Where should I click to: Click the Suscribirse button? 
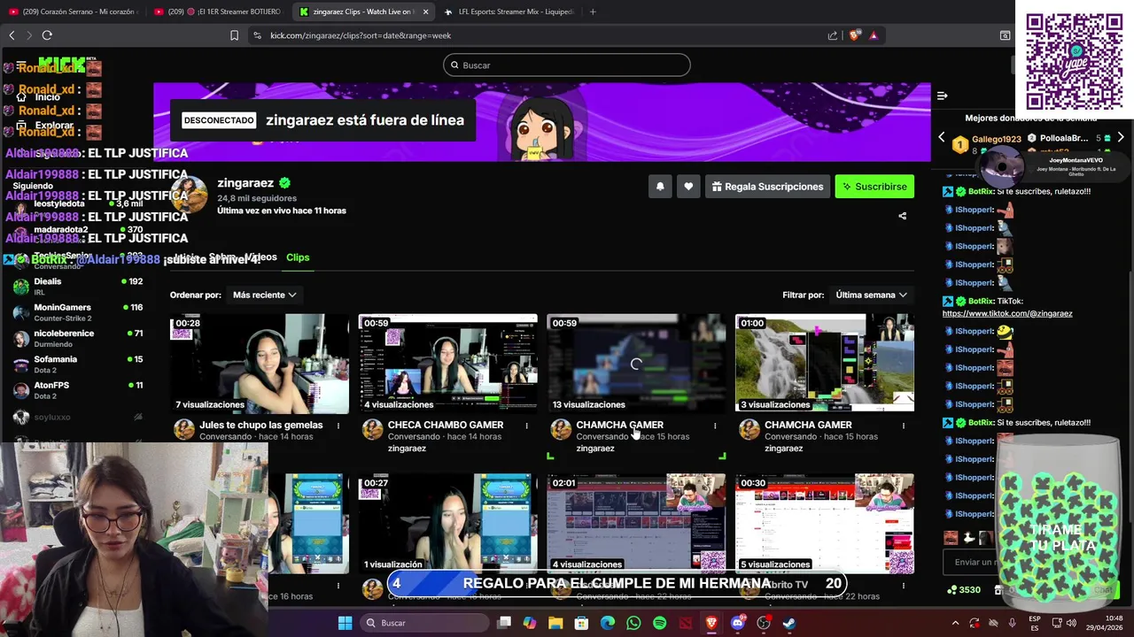point(874,187)
